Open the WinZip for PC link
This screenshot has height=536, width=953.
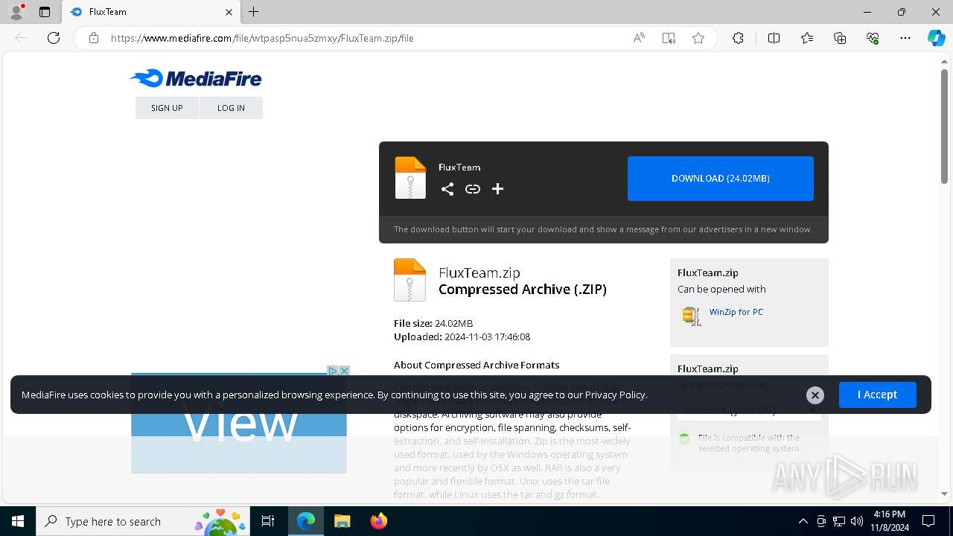(736, 312)
